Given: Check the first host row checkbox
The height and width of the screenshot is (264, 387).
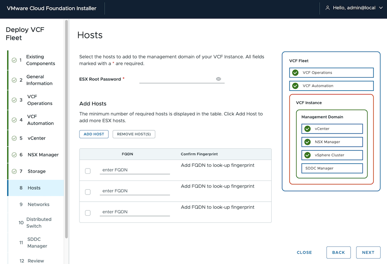Looking at the screenshot, I should (88, 171).
